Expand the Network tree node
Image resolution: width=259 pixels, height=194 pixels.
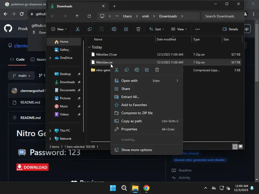coord(50,139)
